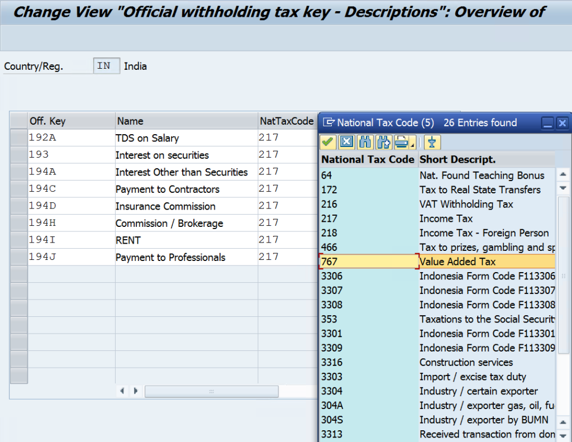This screenshot has height=442, width=572.
Task: Select tax code 304S exporter by BUMN
Action: [437, 420]
